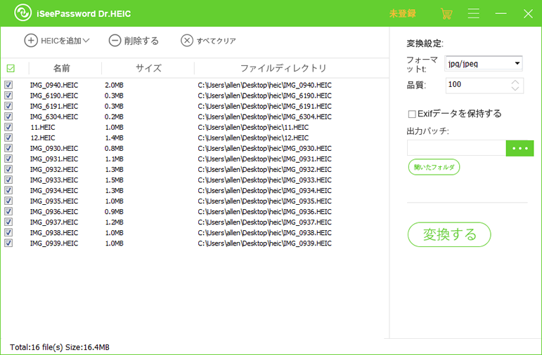Viewport: 542px width, 355px height.
Task: Select file name IMG_0940.HEIC in list
Action: [54, 85]
